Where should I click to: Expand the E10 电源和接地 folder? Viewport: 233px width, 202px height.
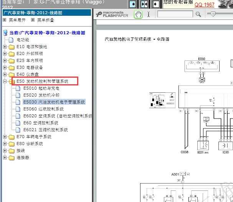5,47
